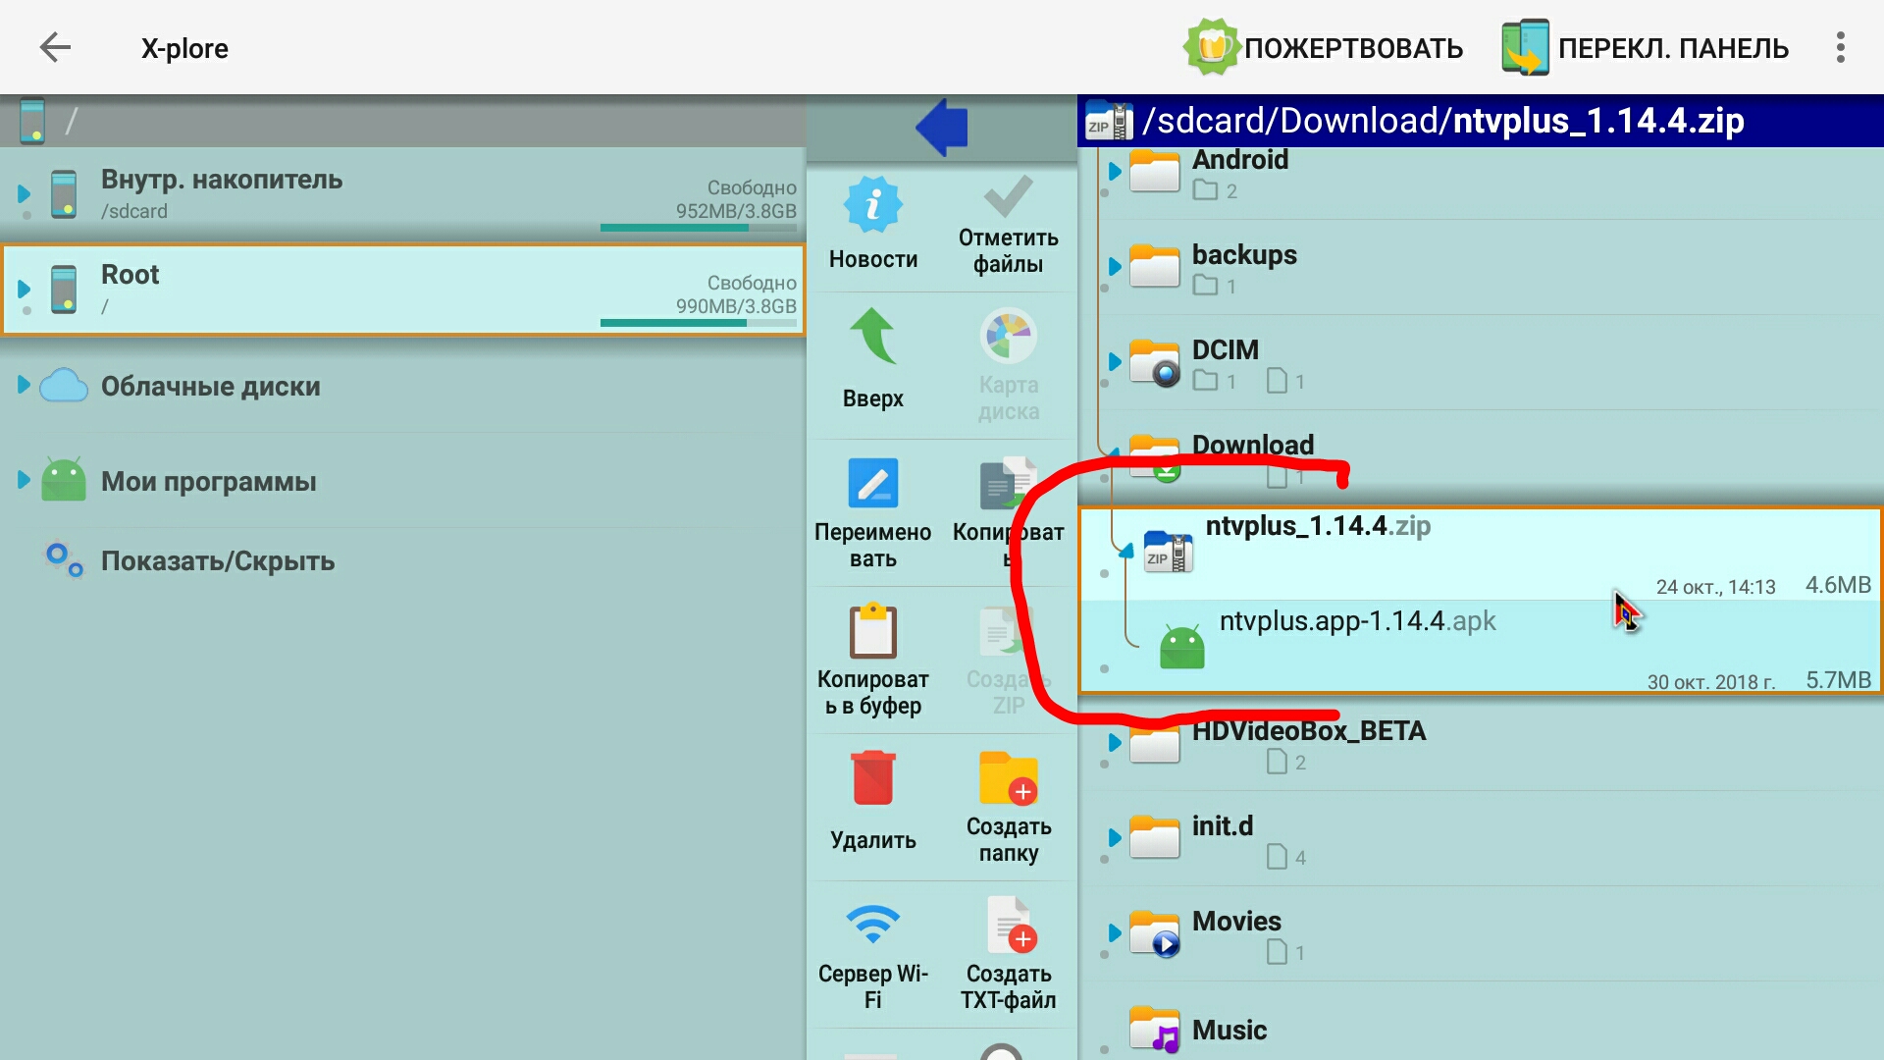The height and width of the screenshot is (1060, 1884).
Task: Select the ntvplus zip archive icon
Action: tap(1169, 552)
